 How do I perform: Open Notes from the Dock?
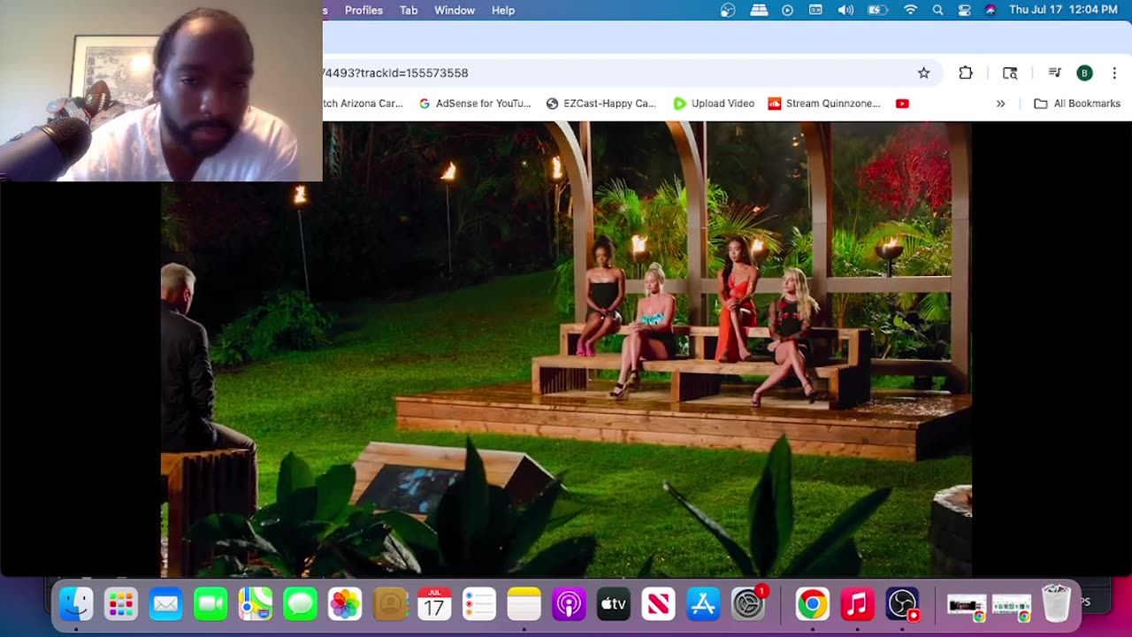[x=524, y=605]
